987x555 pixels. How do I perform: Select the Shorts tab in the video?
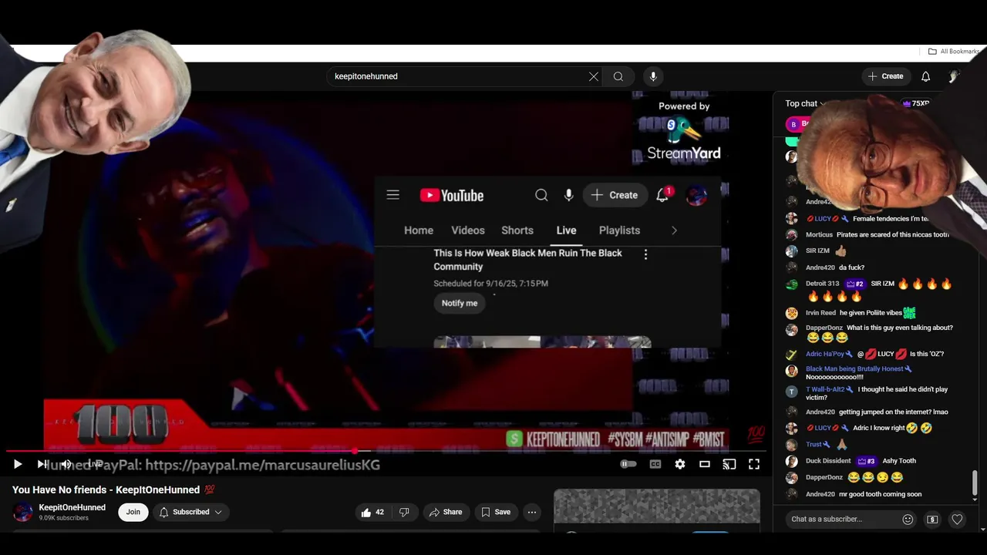point(517,230)
